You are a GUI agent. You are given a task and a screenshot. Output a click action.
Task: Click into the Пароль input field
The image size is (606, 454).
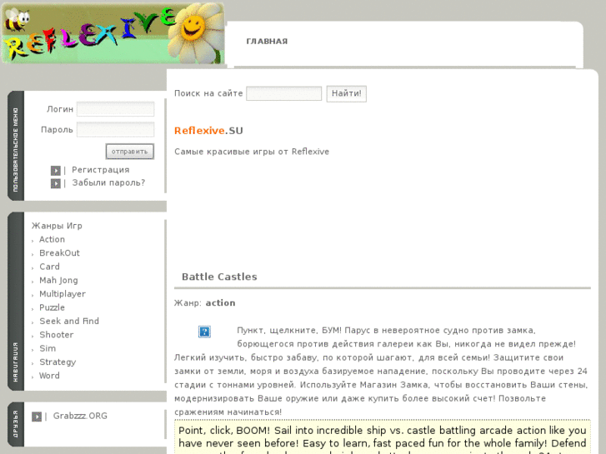pyautogui.click(x=116, y=129)
